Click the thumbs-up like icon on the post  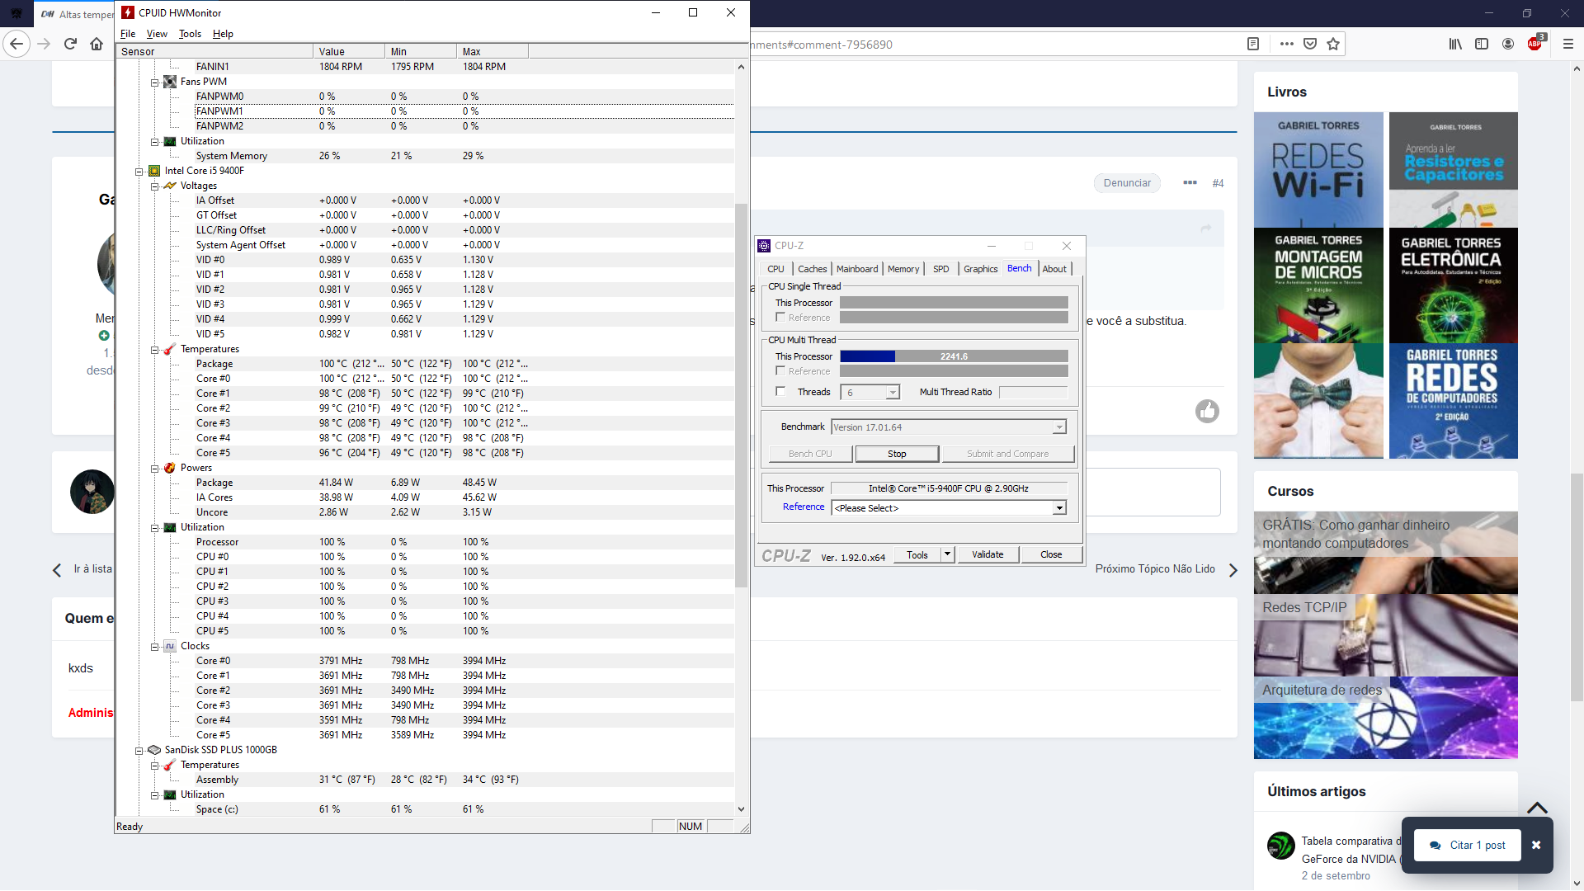tap(1207, 411)
